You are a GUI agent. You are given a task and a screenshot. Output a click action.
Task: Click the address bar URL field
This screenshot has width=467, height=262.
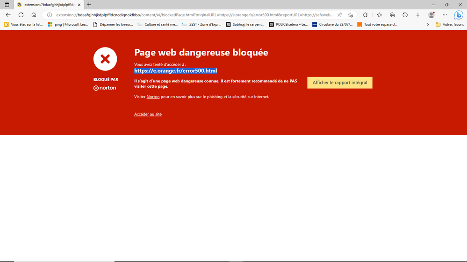point(195,15)
